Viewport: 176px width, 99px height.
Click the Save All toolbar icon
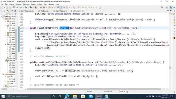[x=10, y=7]
